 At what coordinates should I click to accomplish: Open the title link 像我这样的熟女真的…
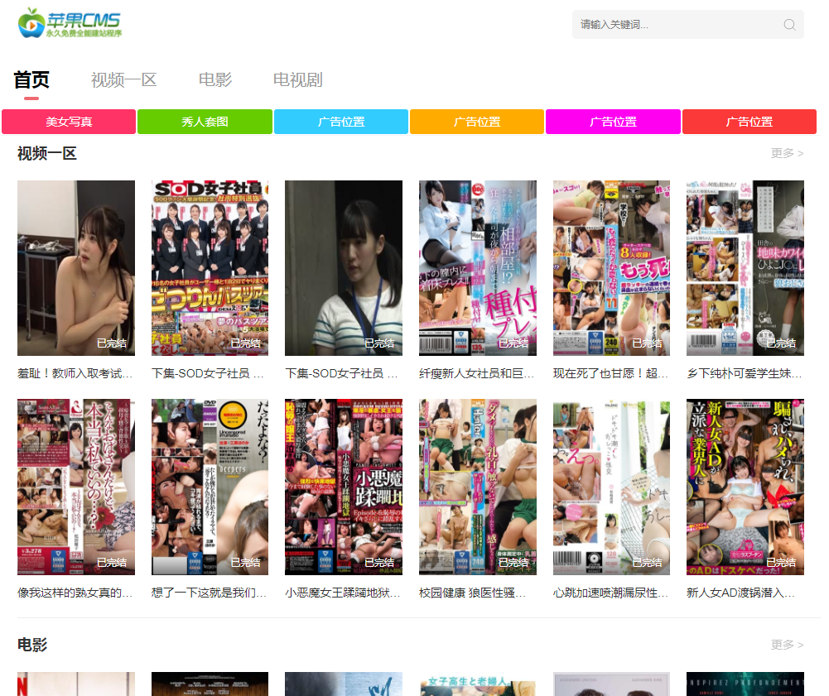[75, 593]
